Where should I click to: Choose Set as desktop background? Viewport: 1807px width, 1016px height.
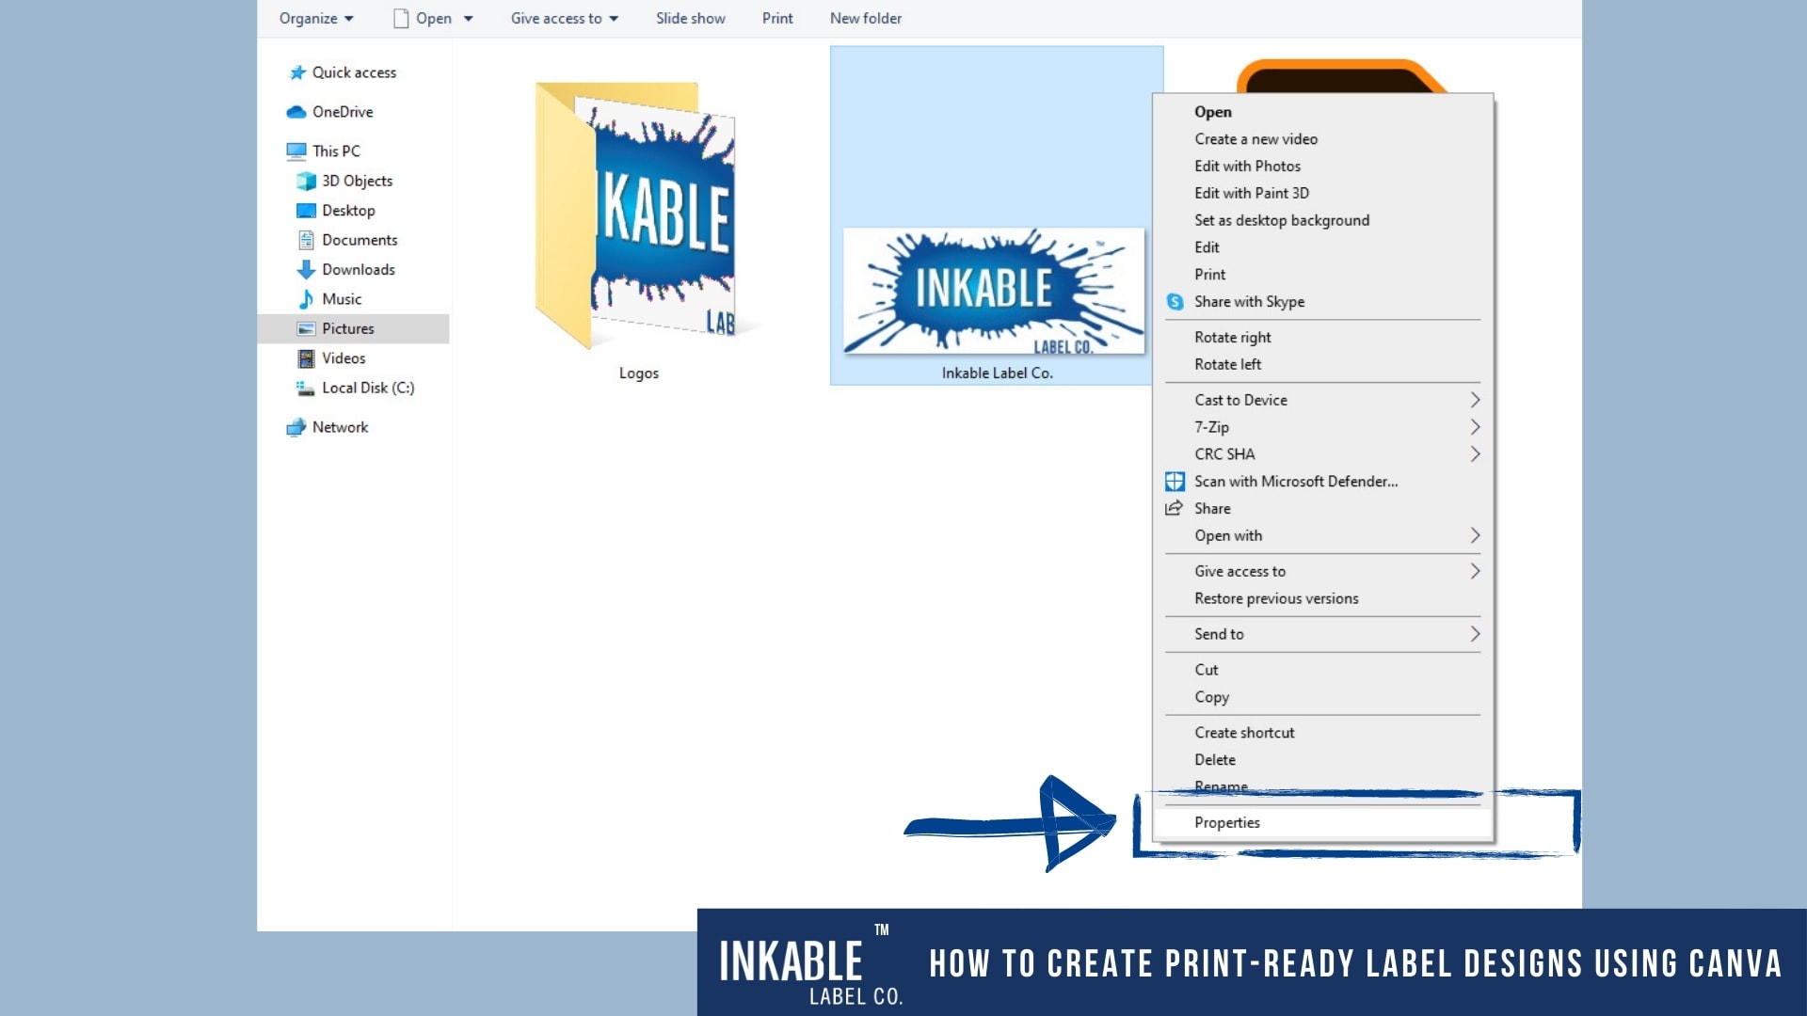click(1282, 220)
